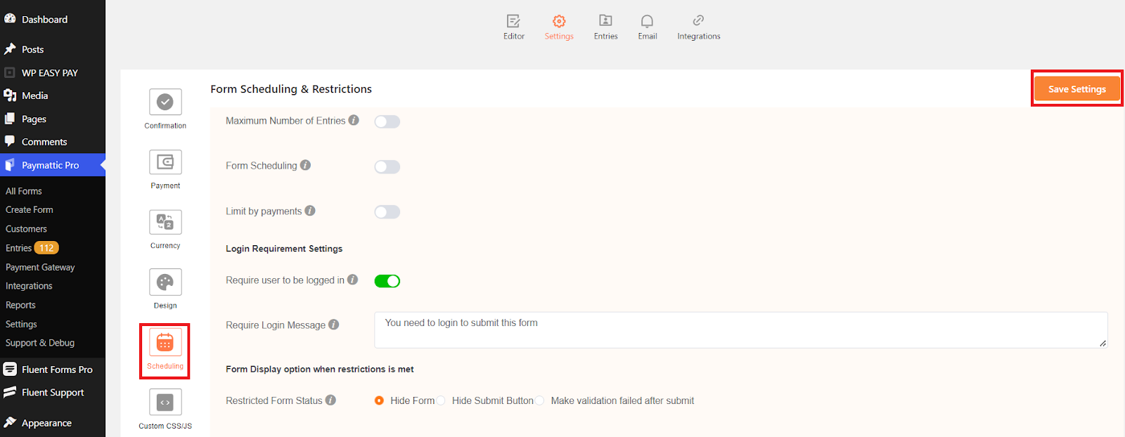Click info icon beside Form Scheduling
Viewport: 1125px width, 437px height.
pyautogui.click(x=305, y=165)
